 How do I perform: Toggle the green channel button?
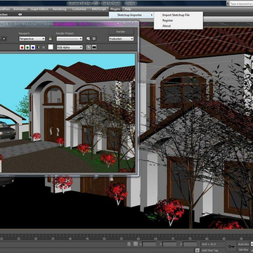[27, 47]
